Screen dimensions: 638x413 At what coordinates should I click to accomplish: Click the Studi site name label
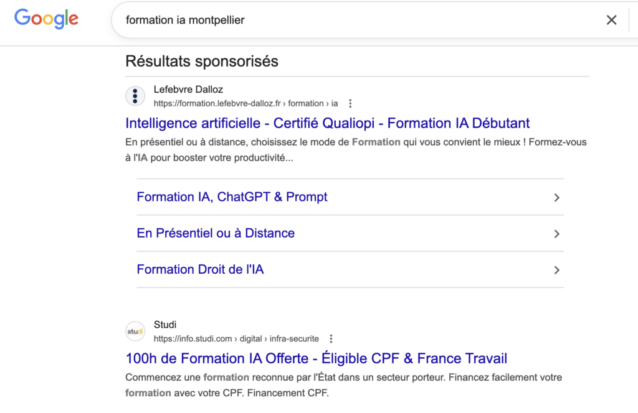[165, 324]
